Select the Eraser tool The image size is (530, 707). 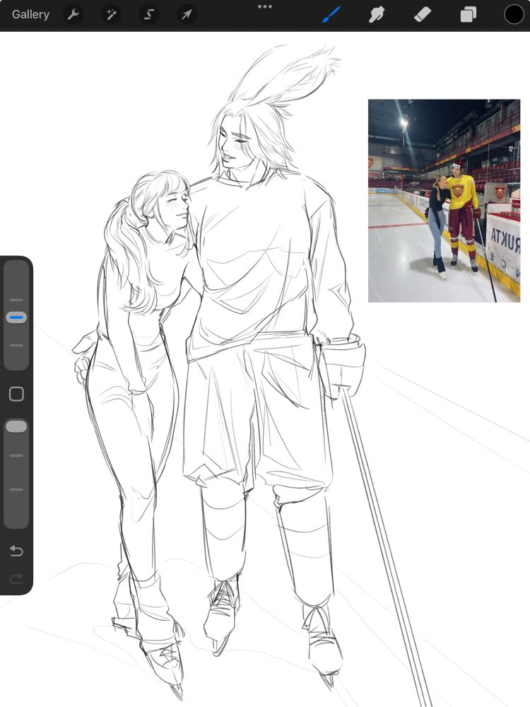[423, 14]
